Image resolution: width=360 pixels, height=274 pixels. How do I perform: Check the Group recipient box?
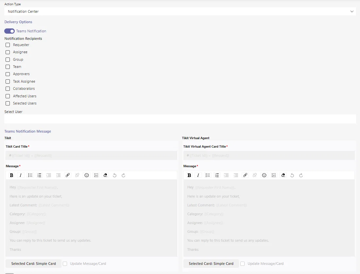8,60
